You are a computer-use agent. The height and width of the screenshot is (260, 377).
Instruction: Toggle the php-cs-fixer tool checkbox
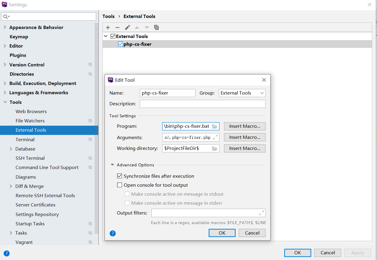[120, 44]
